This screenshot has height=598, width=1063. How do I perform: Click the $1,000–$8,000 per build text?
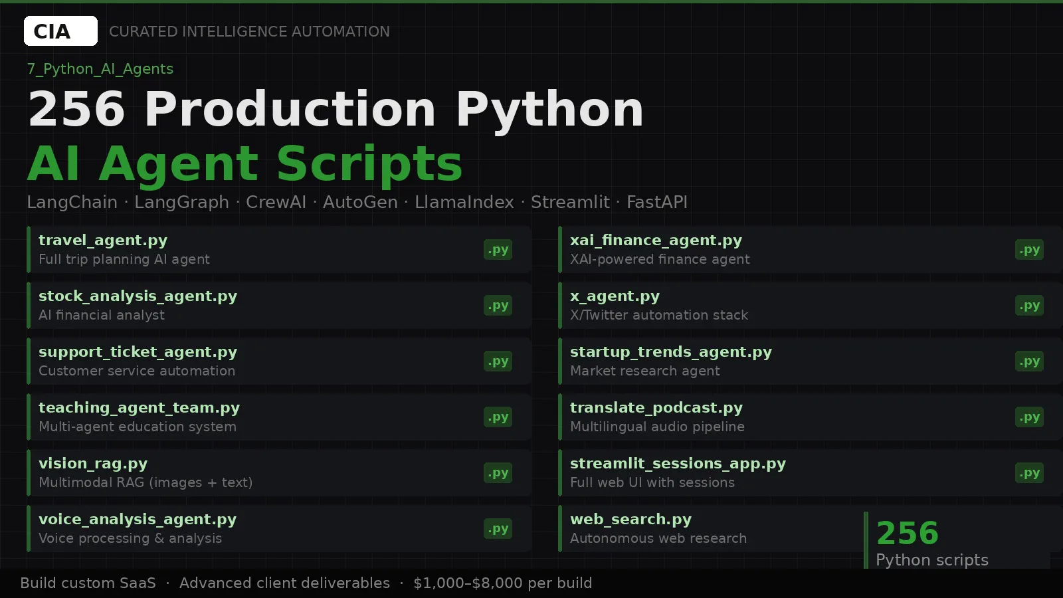[502, 583]
